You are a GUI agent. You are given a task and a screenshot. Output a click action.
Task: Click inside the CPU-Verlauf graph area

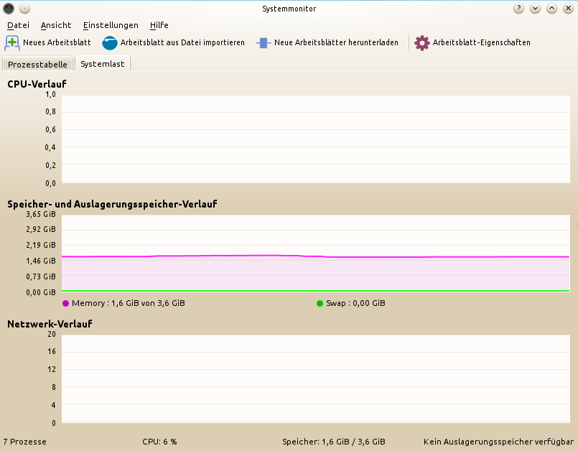[x=314, y=138]
